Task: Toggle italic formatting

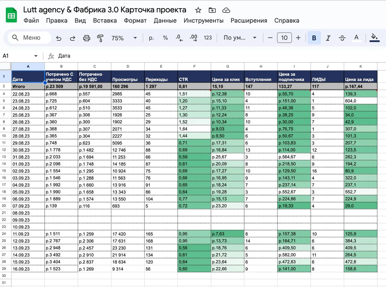Action: pyautogui.click(x=328, y=38)
